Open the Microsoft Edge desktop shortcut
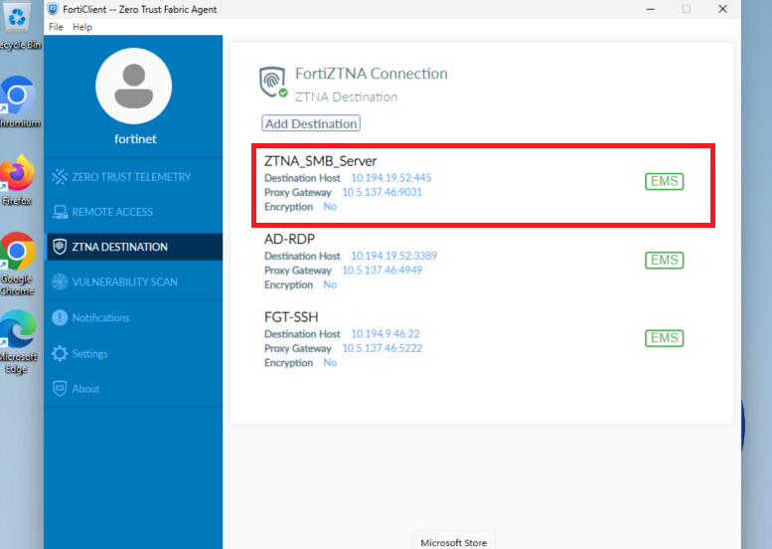This screenshot has height=549, width=772. tap(18, 342)
